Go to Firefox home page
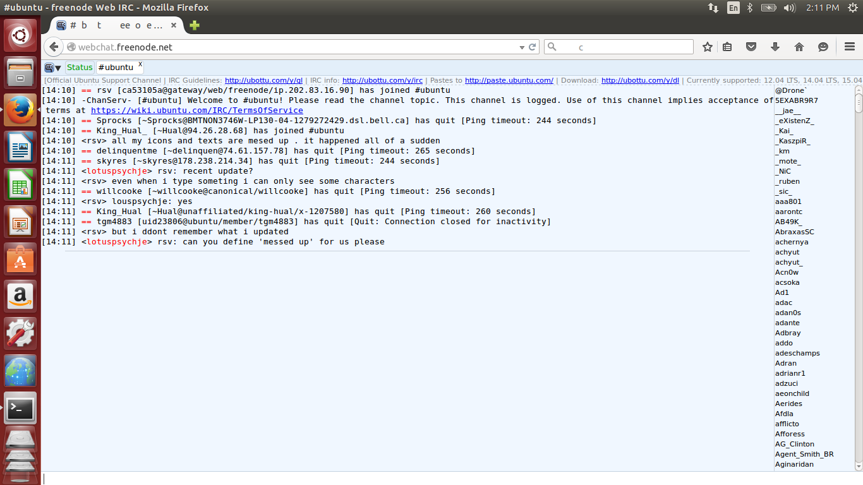Screen dimensions: 863x485 (799, 47)
